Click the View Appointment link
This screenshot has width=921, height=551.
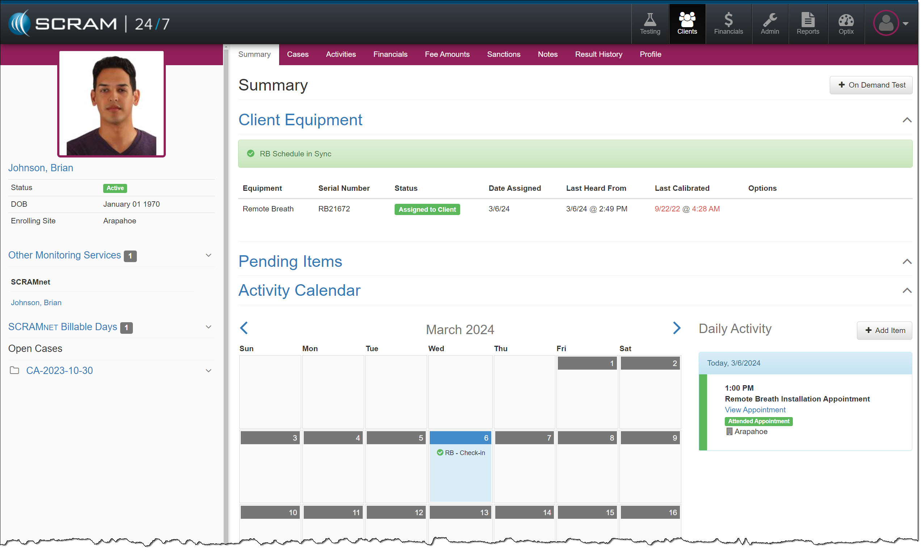[755, 409]
